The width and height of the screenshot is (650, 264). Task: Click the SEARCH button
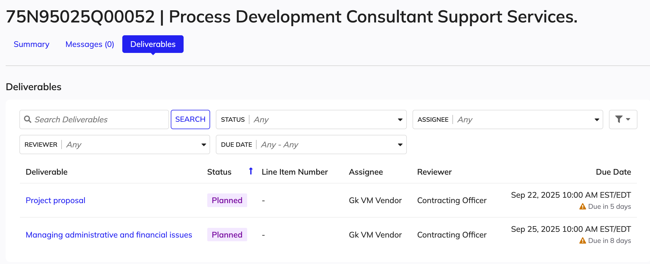coord(190,119)
